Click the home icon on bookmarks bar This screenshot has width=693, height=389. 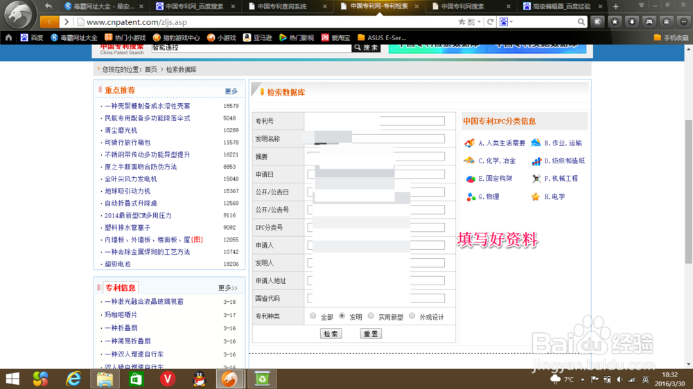click(x=8, y=37)
